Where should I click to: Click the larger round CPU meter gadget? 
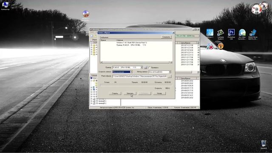pyautogui.click(x=256, y=8)
